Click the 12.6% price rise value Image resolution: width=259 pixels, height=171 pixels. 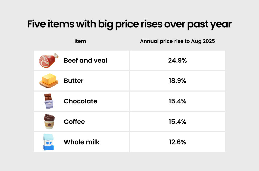tap(178, 142)
